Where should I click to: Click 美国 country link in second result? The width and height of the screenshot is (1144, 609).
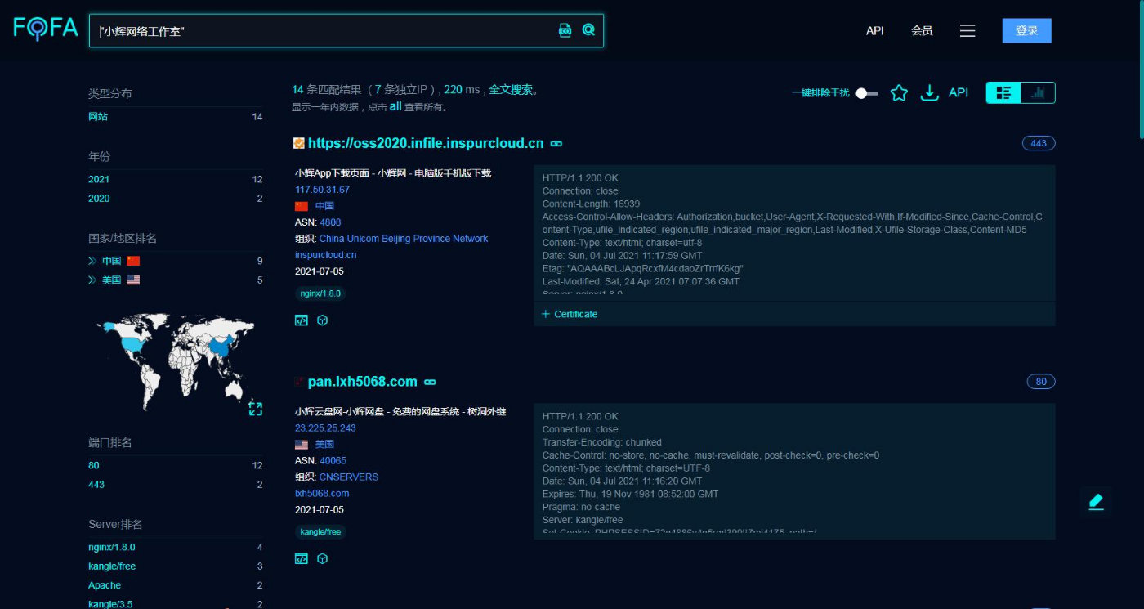tap(324, 445)
